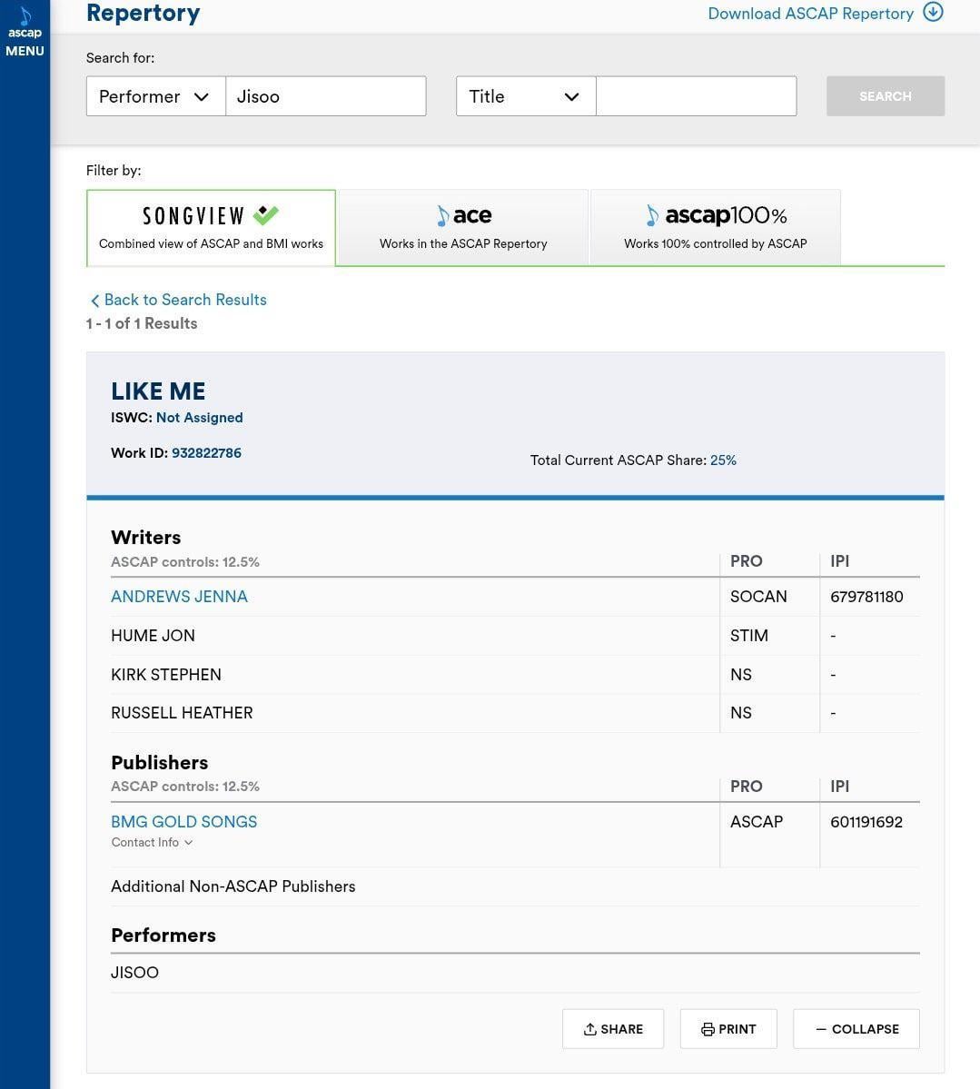The width and height of the screenshot is (980, 1089).
Task: Click the back chevron before Search Results
Action: (x=95, y=300)
